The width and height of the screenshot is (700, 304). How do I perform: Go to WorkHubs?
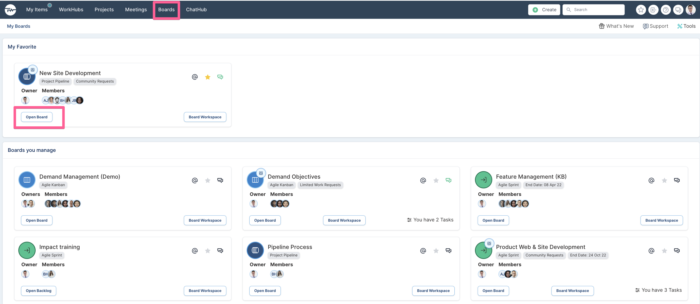pos(71,10)
